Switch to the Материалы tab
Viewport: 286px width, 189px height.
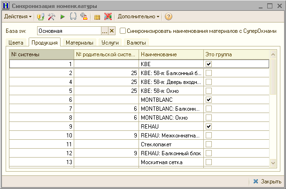click(x=79, y=43)
